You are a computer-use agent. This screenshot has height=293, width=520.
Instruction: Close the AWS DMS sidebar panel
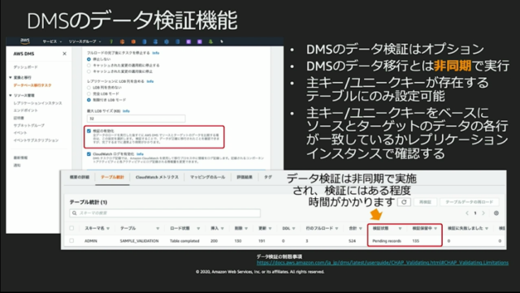[65, 54]
